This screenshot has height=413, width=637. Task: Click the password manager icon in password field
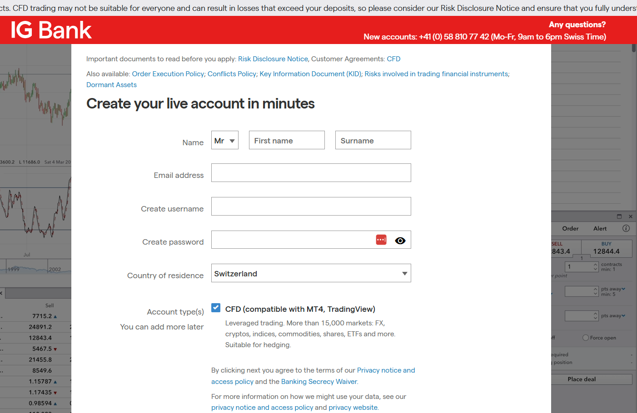pos(381,240)
